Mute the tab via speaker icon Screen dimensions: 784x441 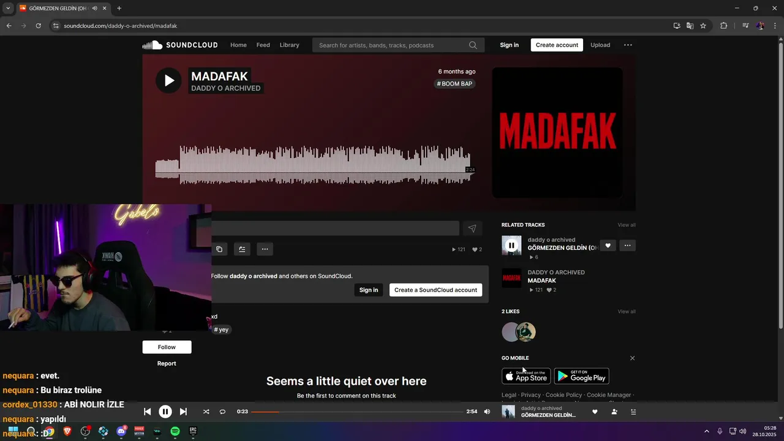click(x=94, y=8)
